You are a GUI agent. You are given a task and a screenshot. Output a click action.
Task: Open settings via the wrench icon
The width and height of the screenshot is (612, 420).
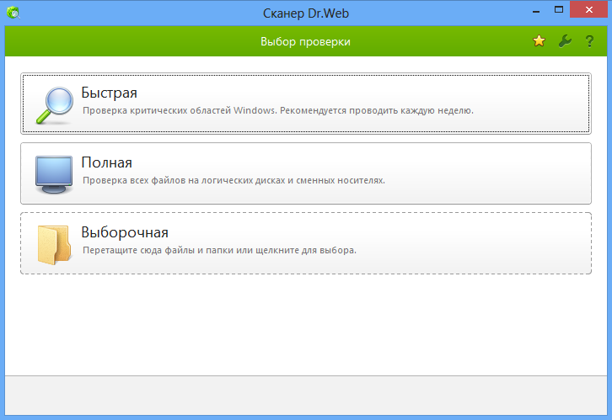tap(565, 41)
